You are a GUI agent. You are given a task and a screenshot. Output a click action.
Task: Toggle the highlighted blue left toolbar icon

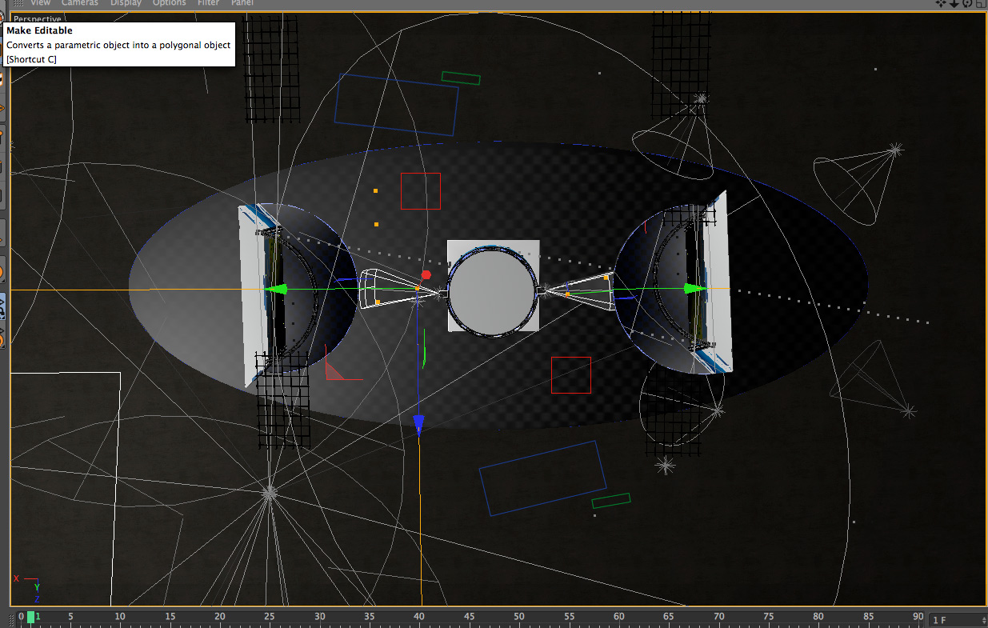[2, 306]
